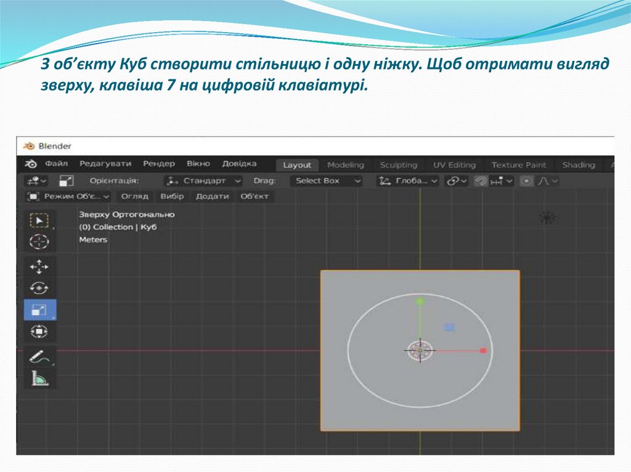This screenshot has width=631, height=472.
Task: Switch to the Transform tool
Action: pyautogui.click(x=39, y=332)
